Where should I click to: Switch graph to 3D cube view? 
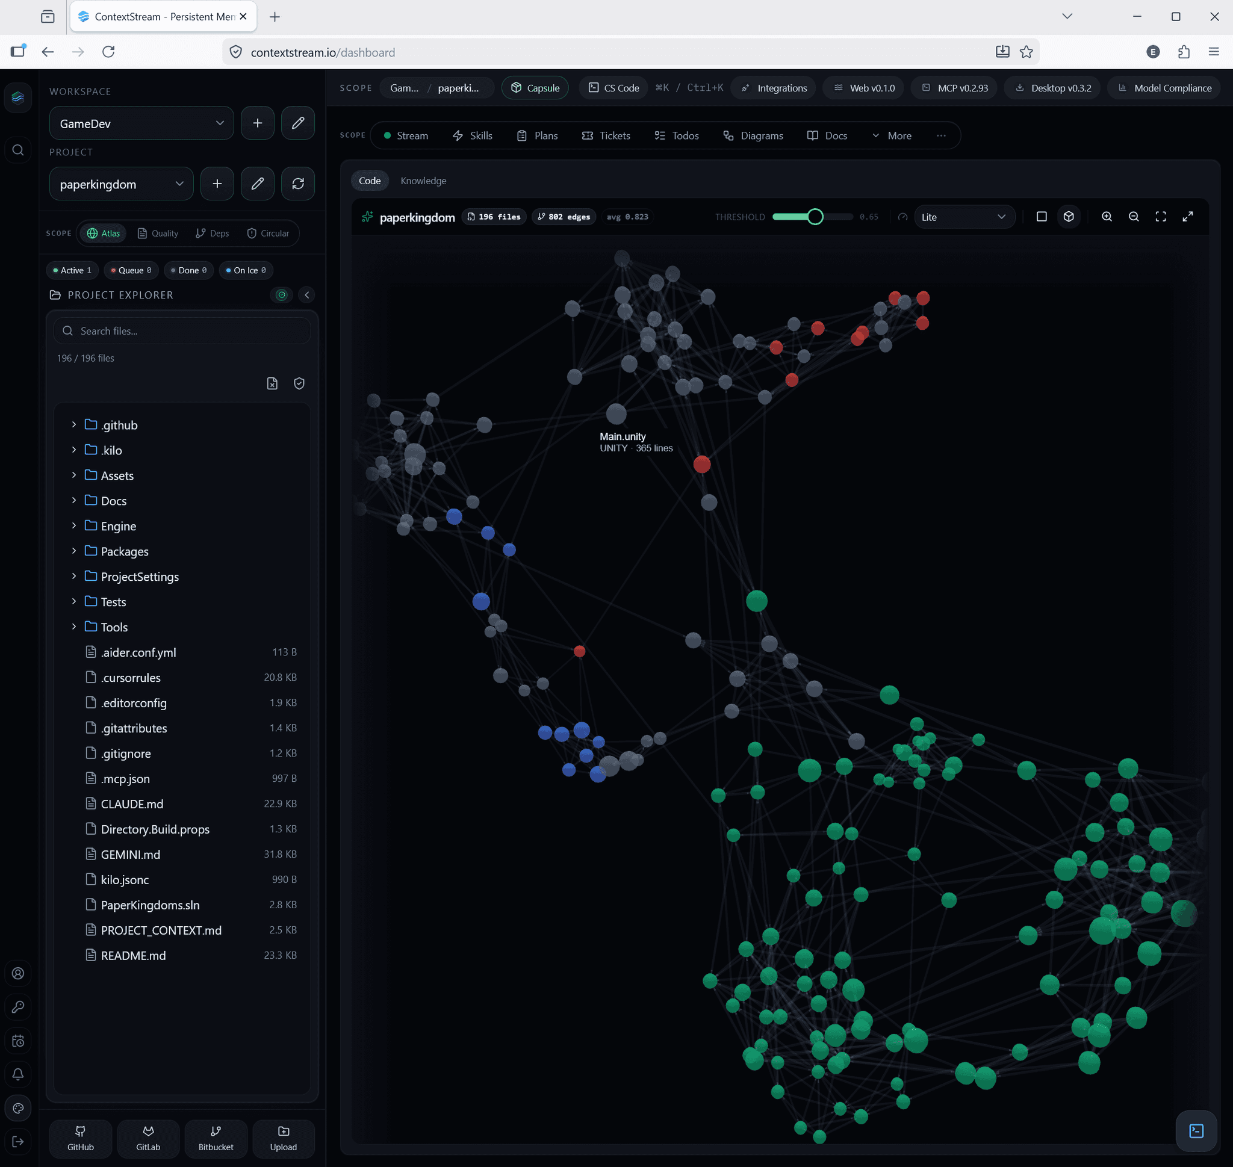point(1069,217)
